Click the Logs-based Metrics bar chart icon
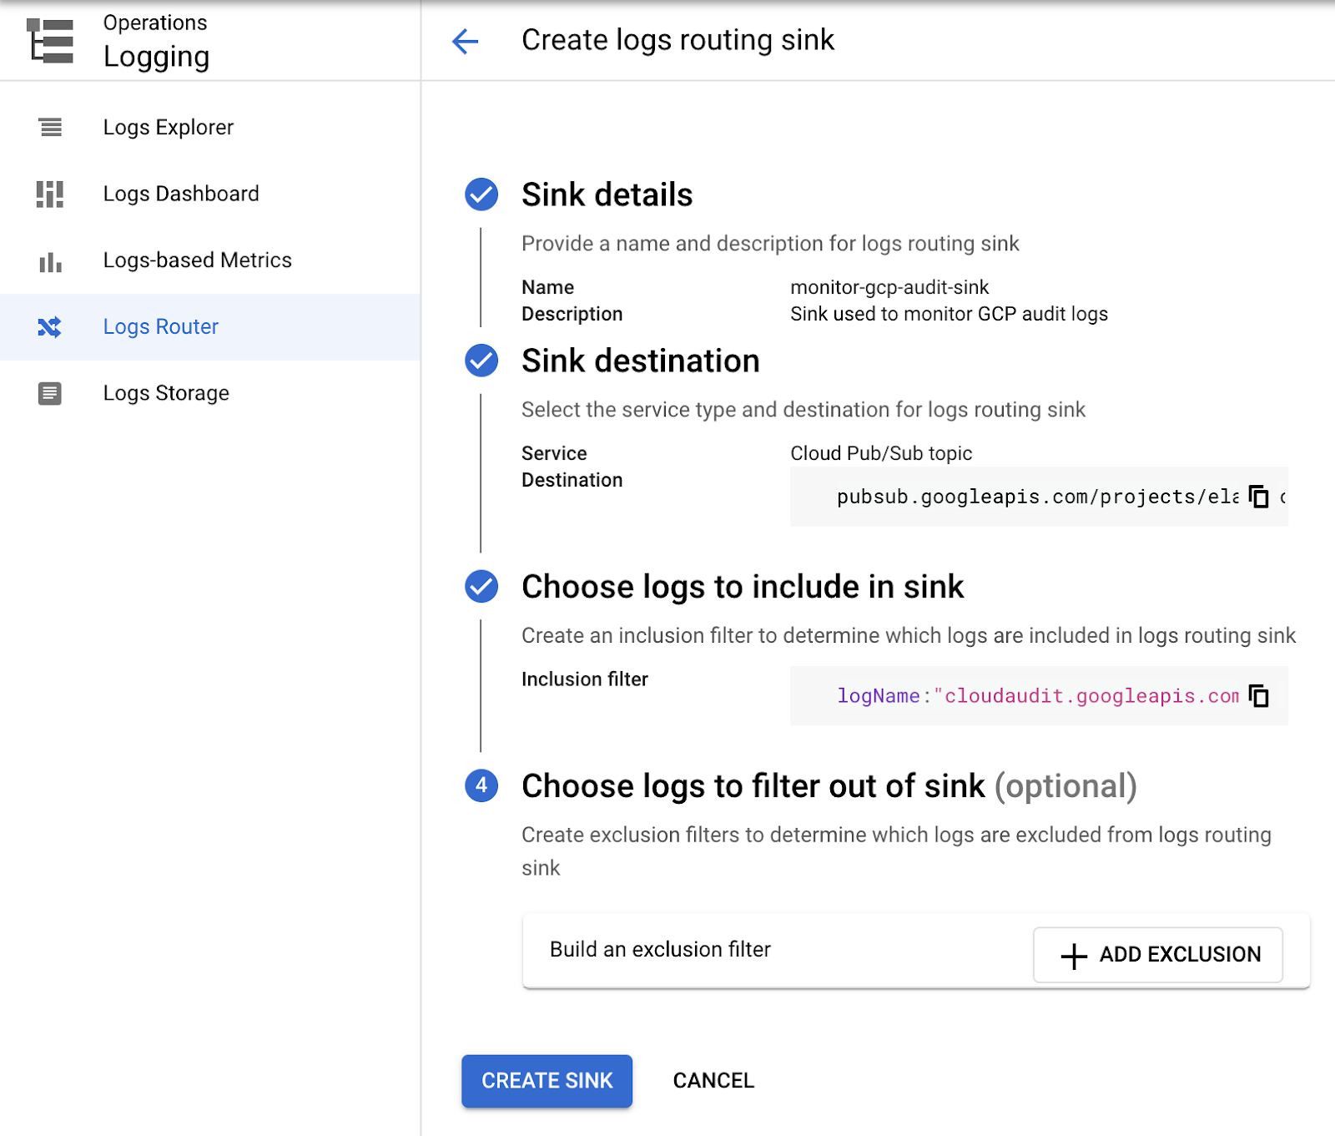 point(49,260)
